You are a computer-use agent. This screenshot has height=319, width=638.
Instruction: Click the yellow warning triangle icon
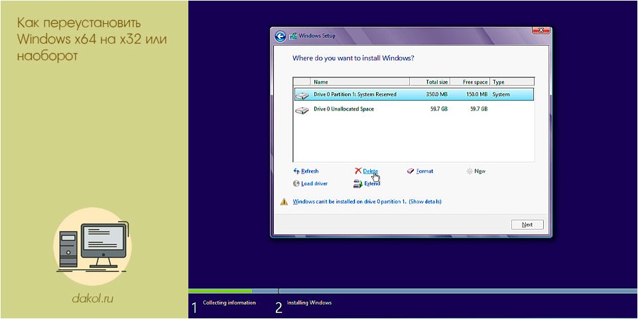point(284,202)
